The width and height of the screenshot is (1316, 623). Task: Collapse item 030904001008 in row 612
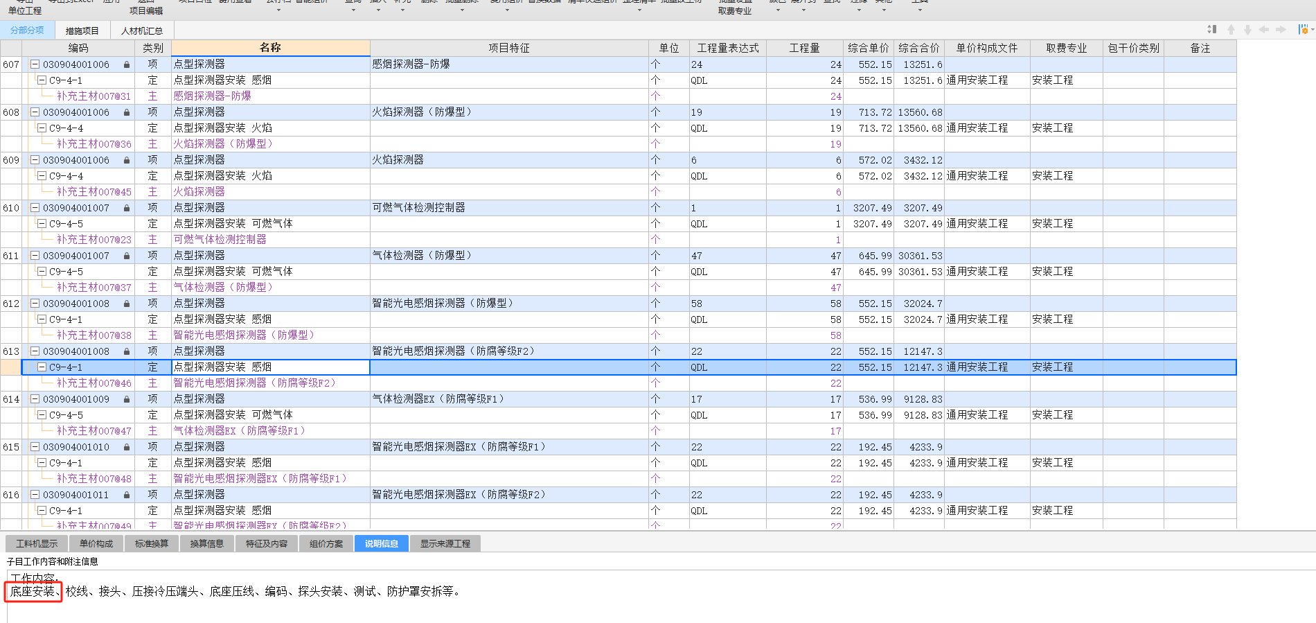(x=35, y=304)
